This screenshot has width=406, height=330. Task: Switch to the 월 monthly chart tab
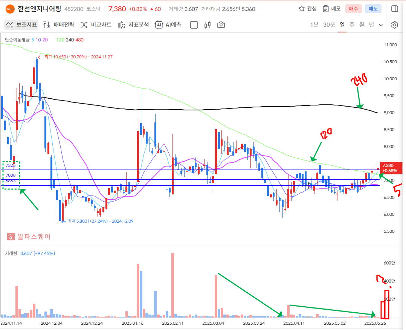pos(362,25)
